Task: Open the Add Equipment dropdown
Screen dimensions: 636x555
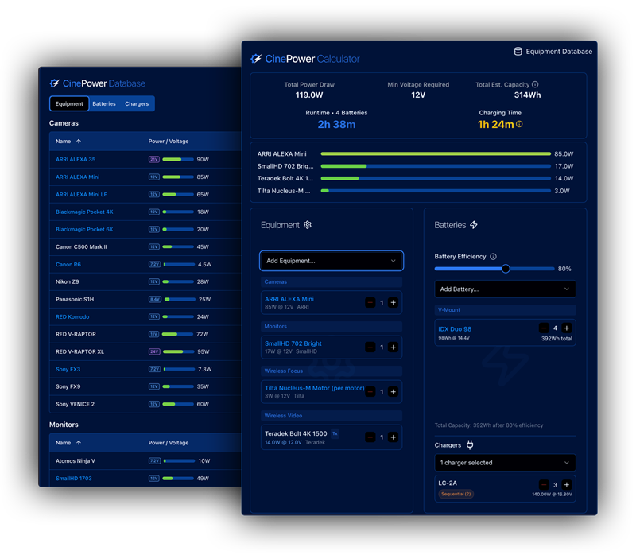Action: (x=332, y=261)
